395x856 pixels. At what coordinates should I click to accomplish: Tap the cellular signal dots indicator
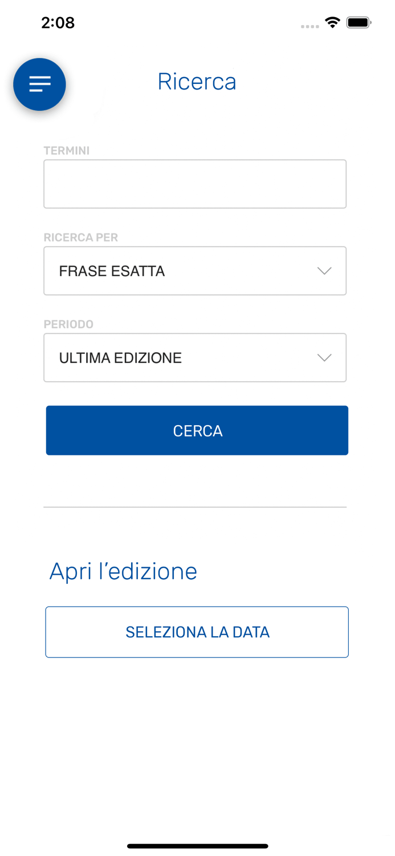click(x=310, y=26)
